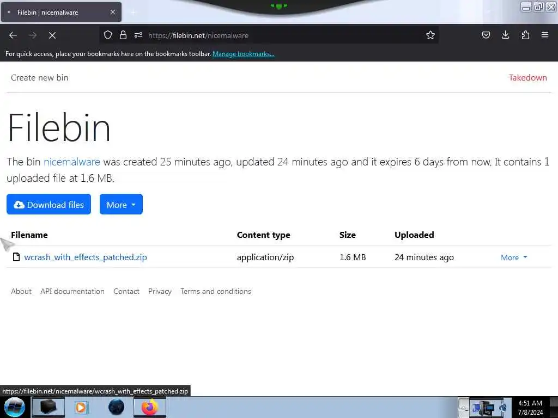This screenshot has width=558, height=418.
Task: Open Terms and conditions footer link
Action: [x=216, y=291]
